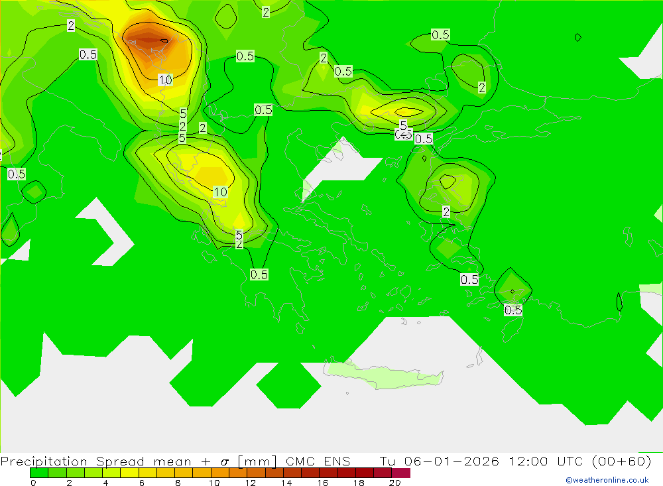This screenshot has height=486, width=663.
Task: Click the dark red-brown core of the precipitation maximum
Action: pyautogui.click(x=148, y=40)
